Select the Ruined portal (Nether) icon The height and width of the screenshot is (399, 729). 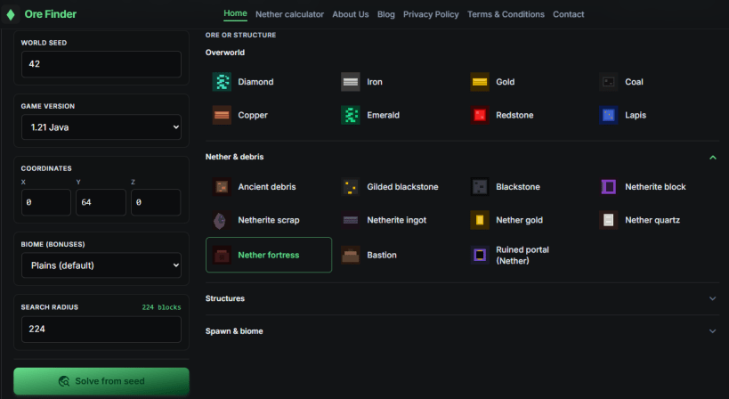click(x=480, y=255)
